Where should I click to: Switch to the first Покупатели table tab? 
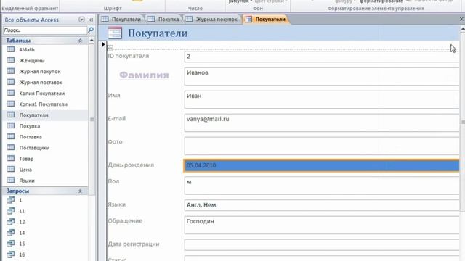121,20
